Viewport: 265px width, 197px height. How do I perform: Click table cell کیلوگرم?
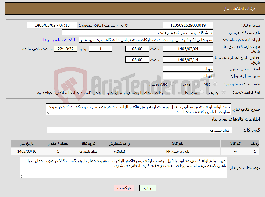point(119,151)
